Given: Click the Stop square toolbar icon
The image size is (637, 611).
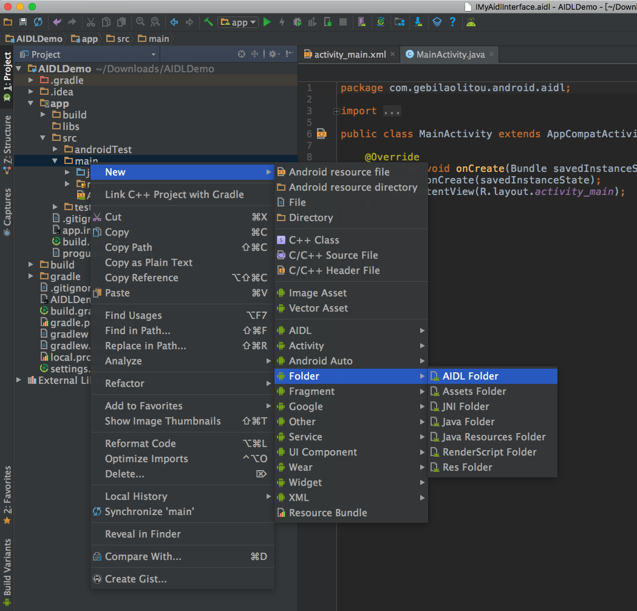Looking at the screenshot, I should pyautogui.click(x=343, y=22).
